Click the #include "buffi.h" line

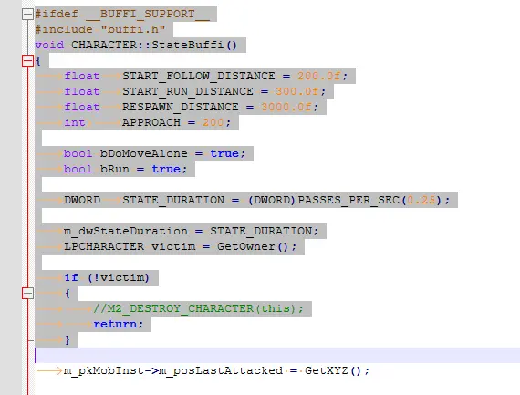(100, 29)
